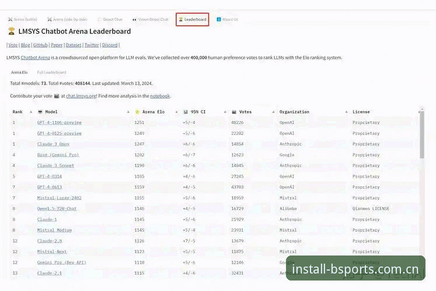436x291 pixels.
Task: Select the votes value 43783 cell
Action: 237,187
